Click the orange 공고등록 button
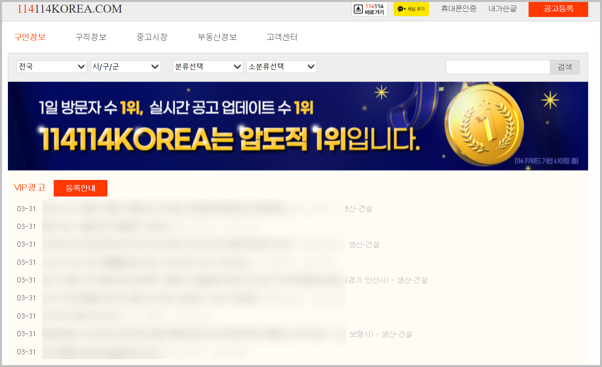Viewport: 602px width, 367px height. [x=558, y=9]
